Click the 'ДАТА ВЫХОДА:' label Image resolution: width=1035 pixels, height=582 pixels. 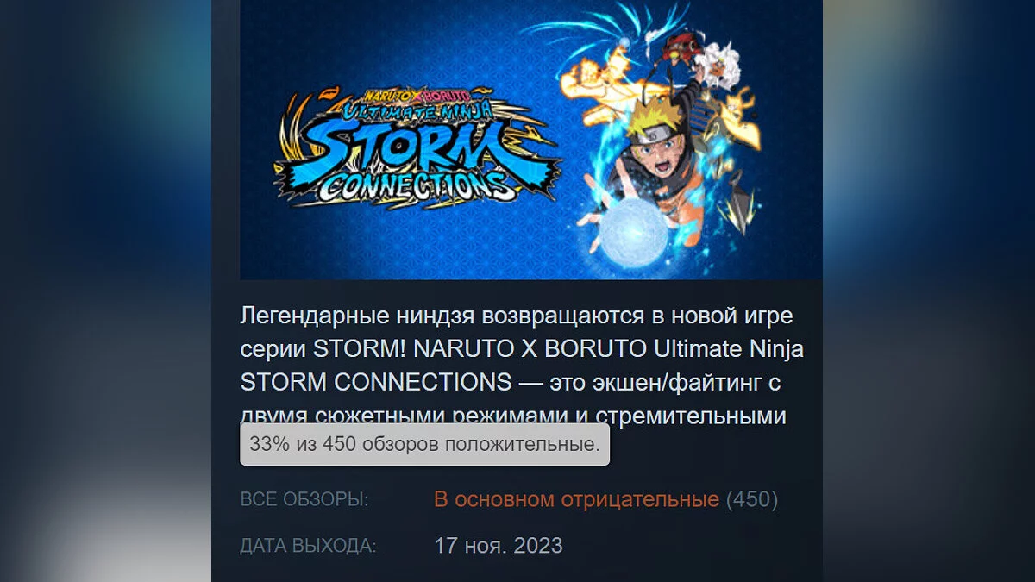[308, 546]
